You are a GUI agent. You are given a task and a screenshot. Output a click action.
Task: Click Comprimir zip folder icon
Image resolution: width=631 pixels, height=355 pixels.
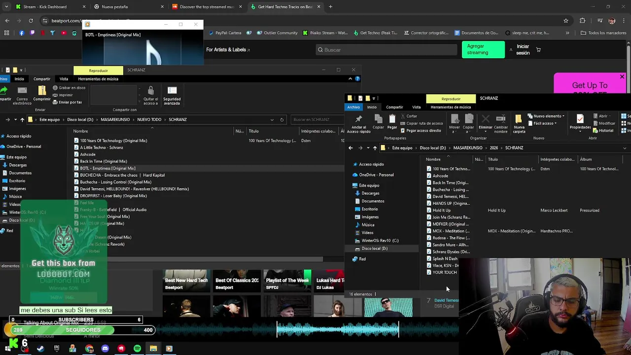42,91
